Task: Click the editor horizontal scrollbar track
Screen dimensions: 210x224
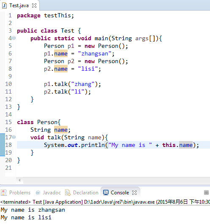Action: pos(117,180)
